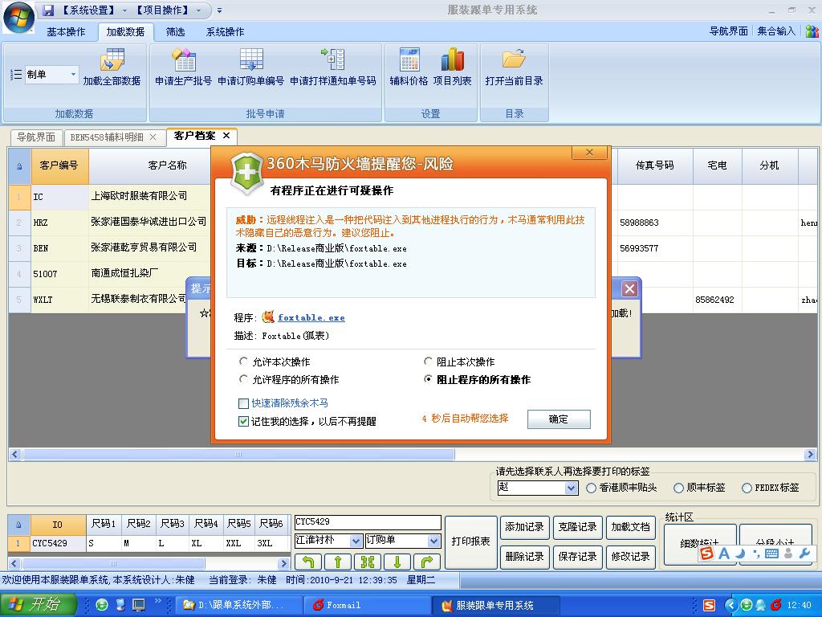Viewport: 822px width, 617px height.
Task: Open the 制单 dropdown in ribbon
Action: pos(73,75)
